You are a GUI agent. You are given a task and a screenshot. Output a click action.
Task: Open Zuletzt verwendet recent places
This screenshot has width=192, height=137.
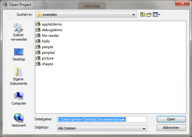[x=19, y=32]
